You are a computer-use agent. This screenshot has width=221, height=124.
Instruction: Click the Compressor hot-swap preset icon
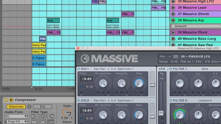pos(11,100)
